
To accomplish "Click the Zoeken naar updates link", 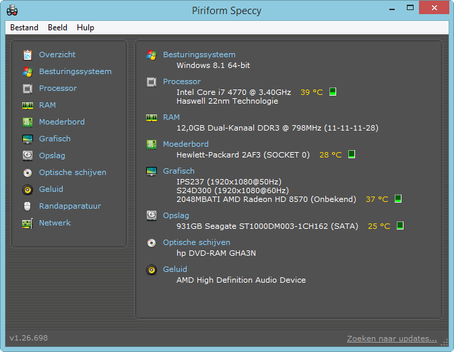I will [392, 339].
